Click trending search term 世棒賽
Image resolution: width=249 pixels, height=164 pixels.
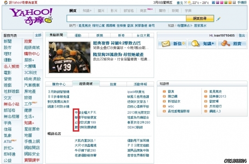[x=121, y=26]
